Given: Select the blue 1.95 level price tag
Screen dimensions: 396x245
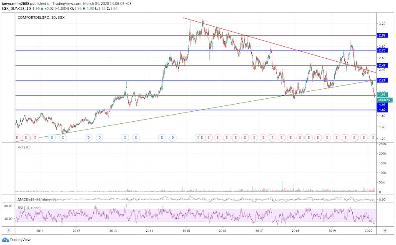Looking at the screenshot, I should pos(382,105).
